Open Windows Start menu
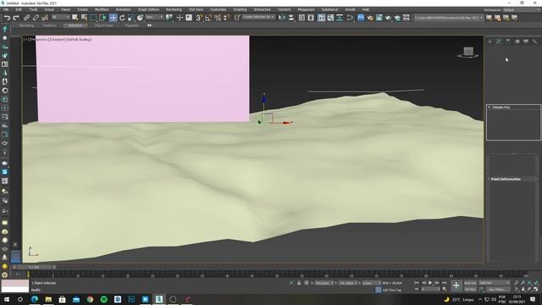542x305 pixels. [7, 299]
